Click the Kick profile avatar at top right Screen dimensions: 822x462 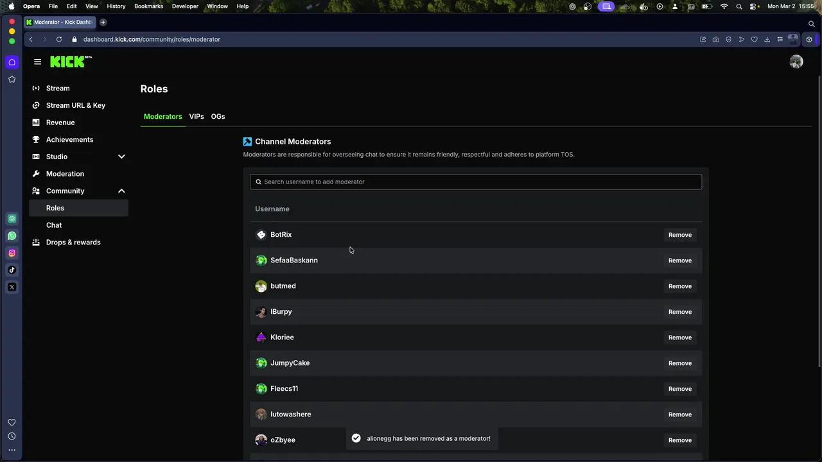796,62
